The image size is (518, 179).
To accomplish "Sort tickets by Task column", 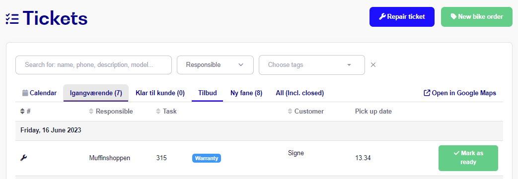I will pos(166,112).
